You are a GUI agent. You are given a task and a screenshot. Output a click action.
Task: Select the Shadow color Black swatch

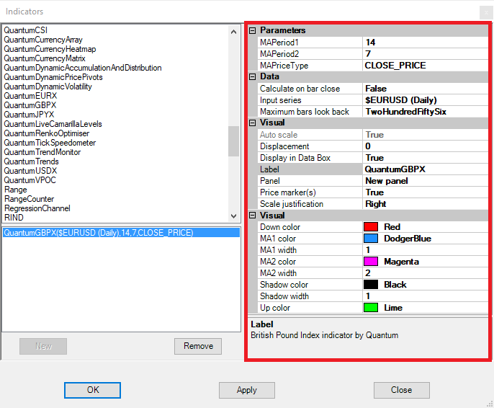(371, 285)
